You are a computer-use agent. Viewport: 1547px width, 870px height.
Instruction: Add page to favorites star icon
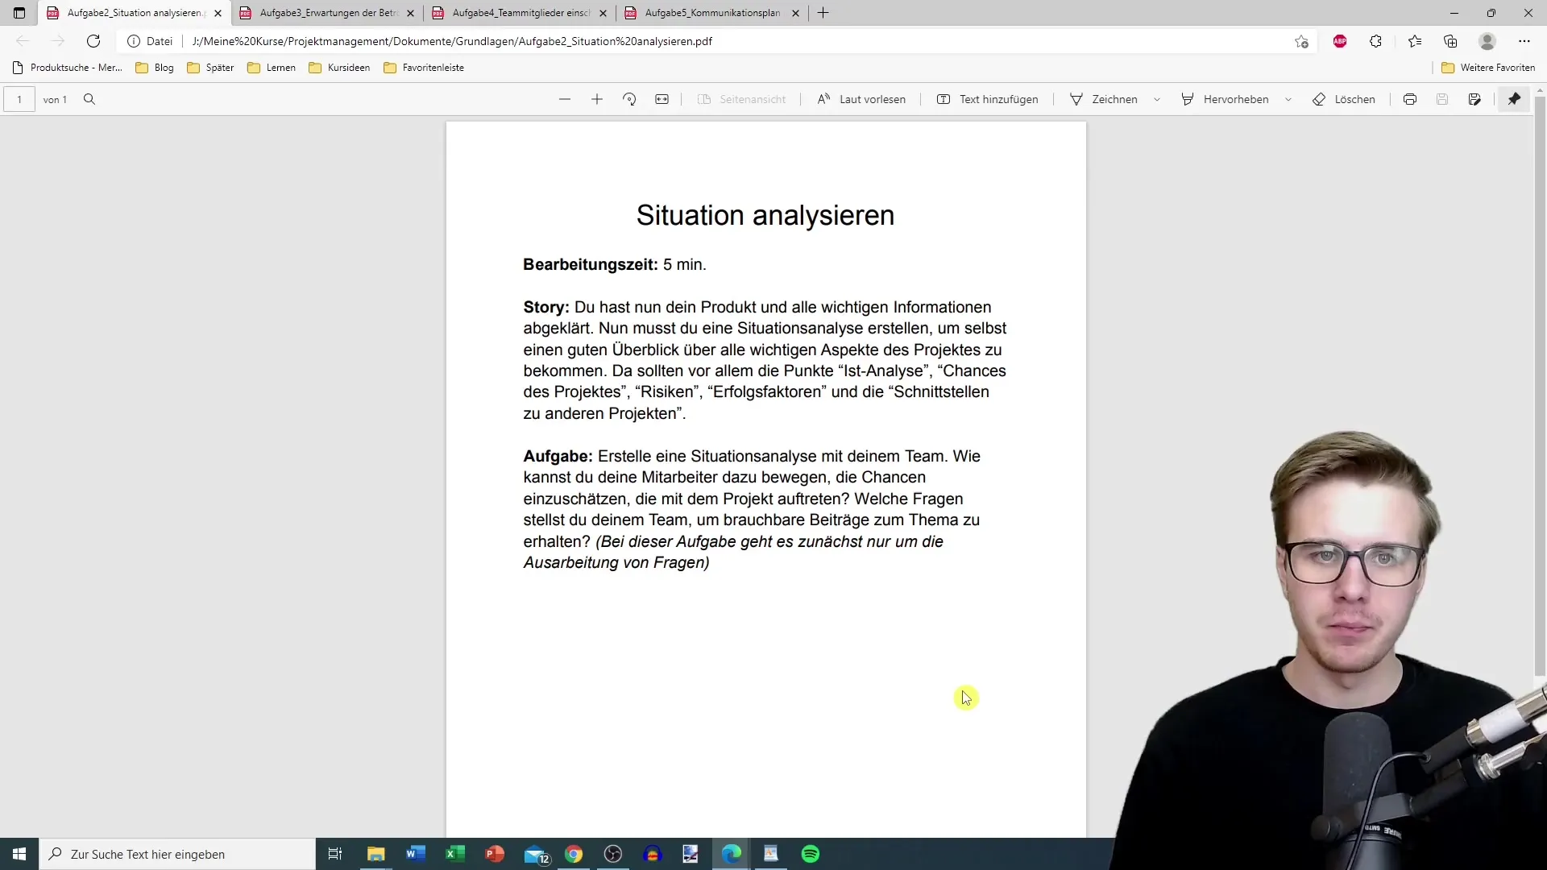[x=1301, y=41]
